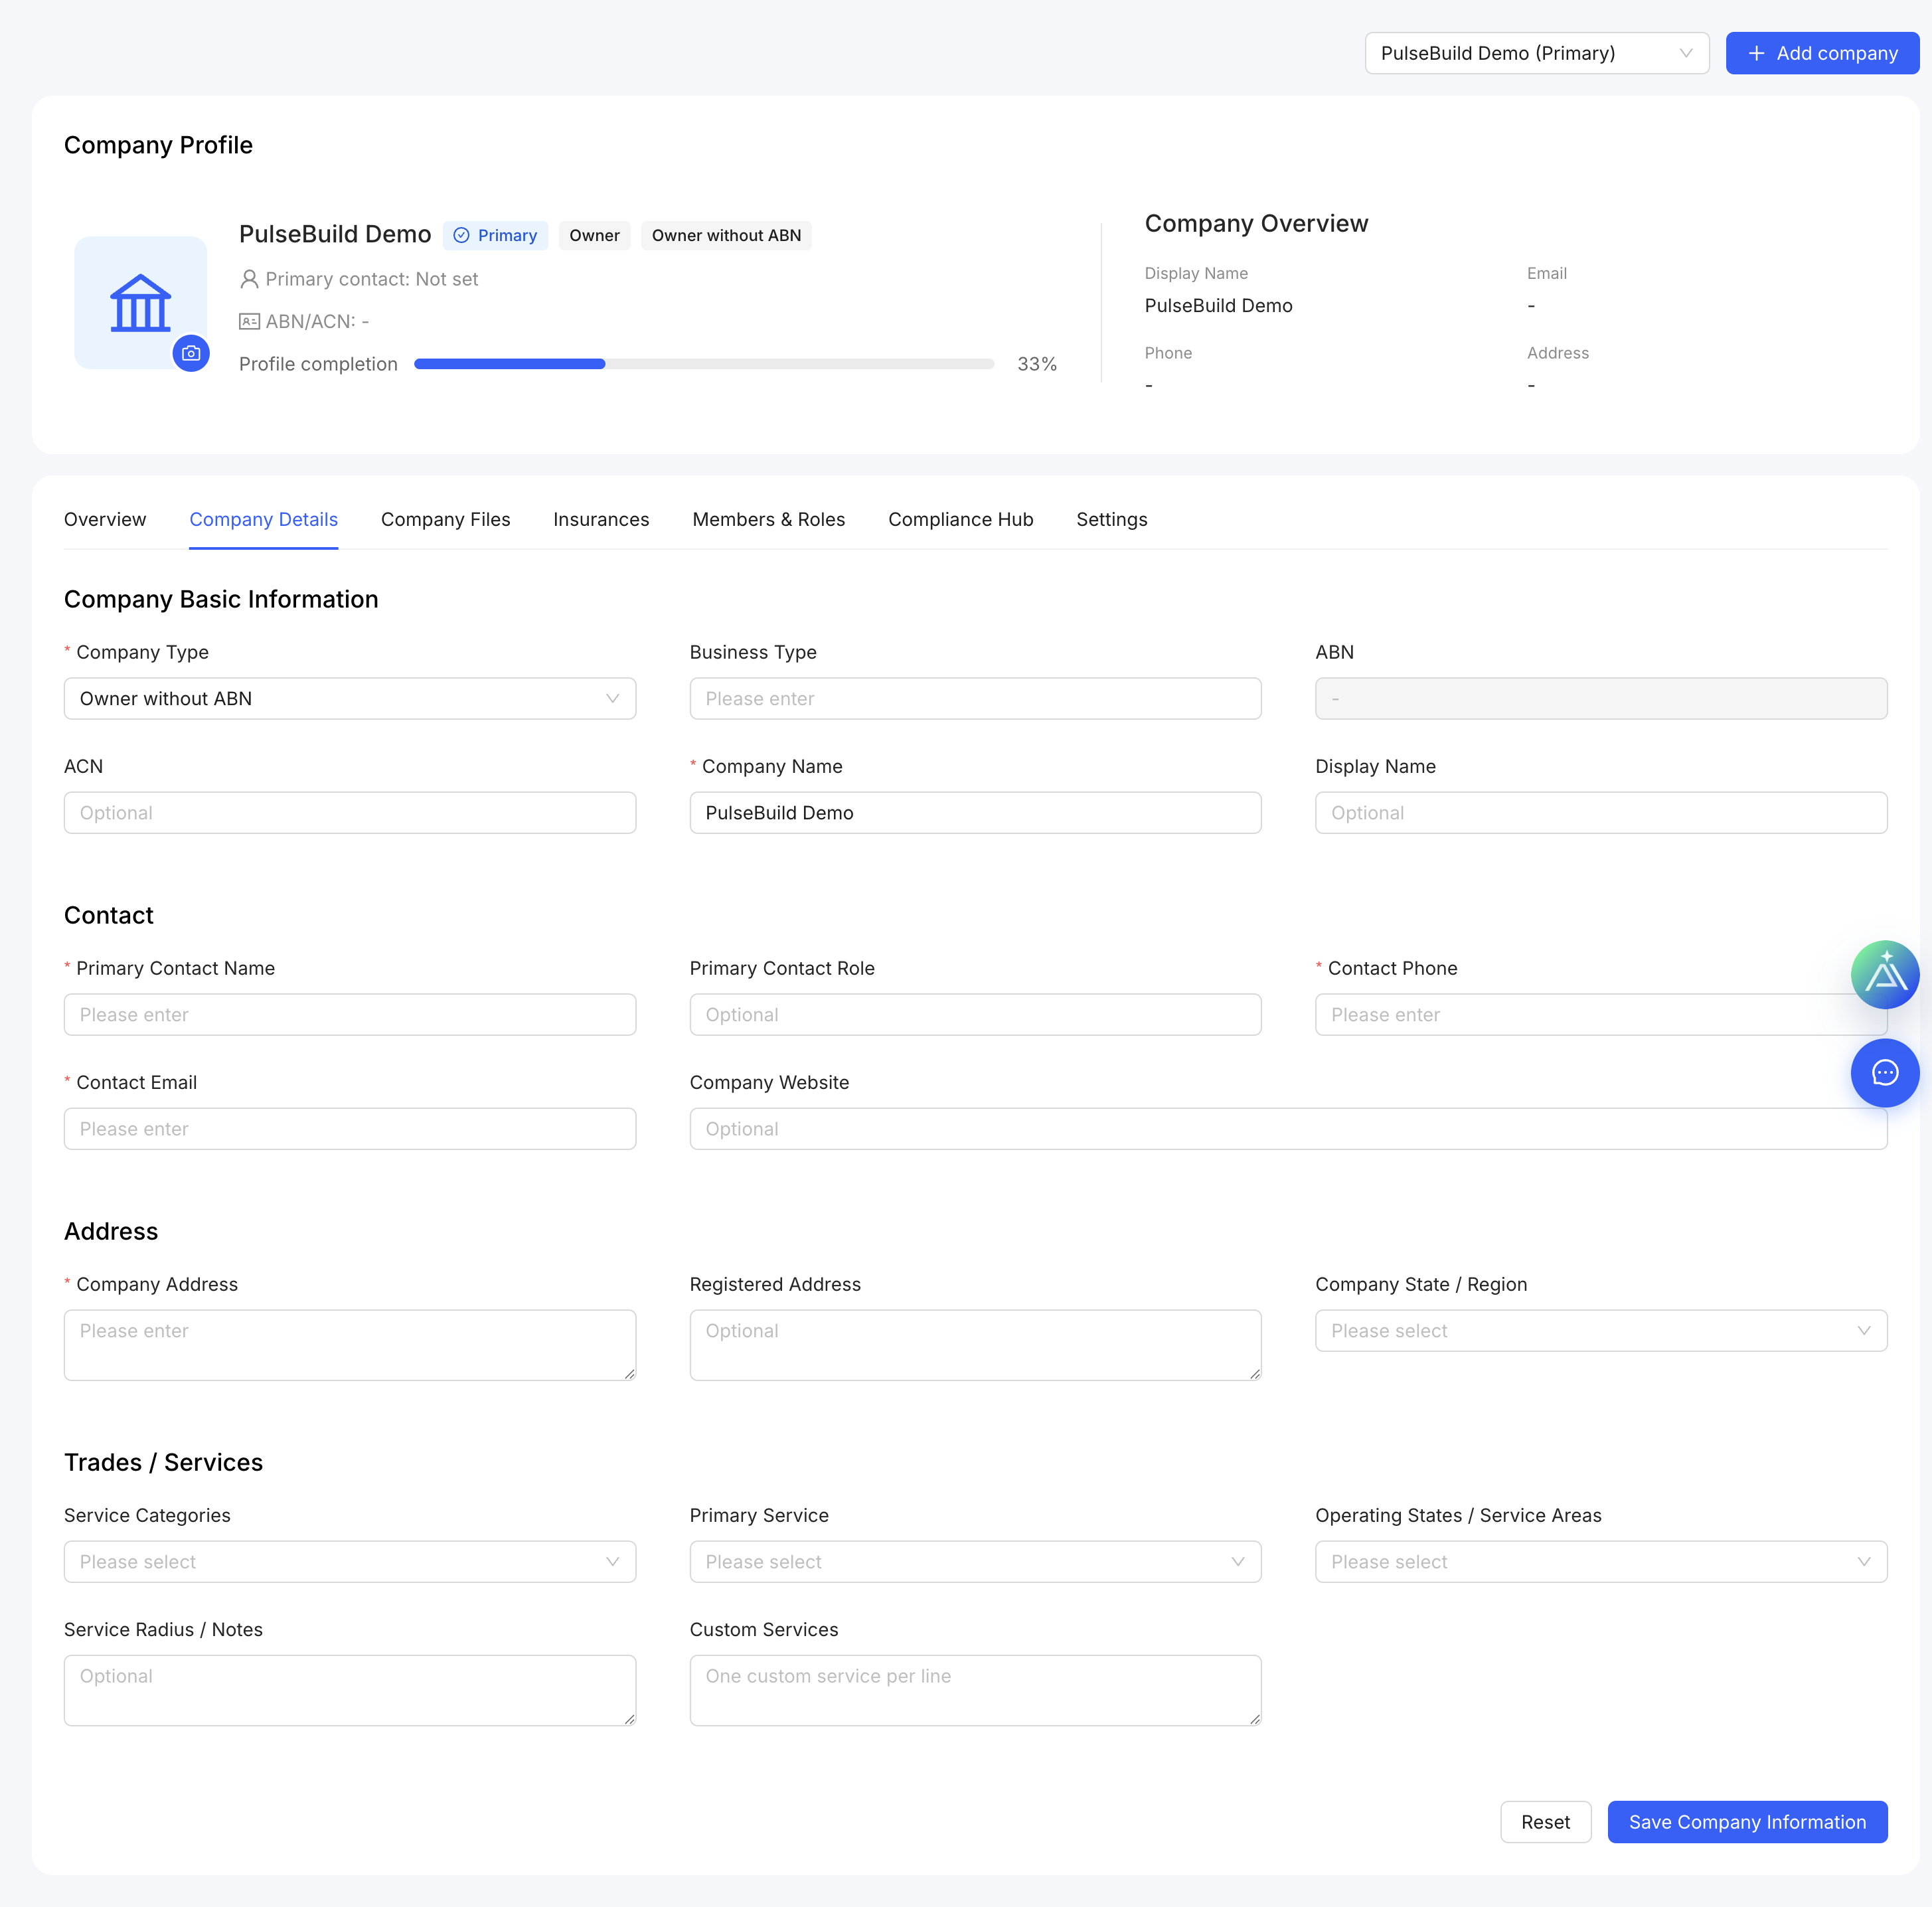This screenshot has height=1907, width=1932.
Task: Click the Owner tag badge
Action: pyautogui.click(x=595, y=236)
